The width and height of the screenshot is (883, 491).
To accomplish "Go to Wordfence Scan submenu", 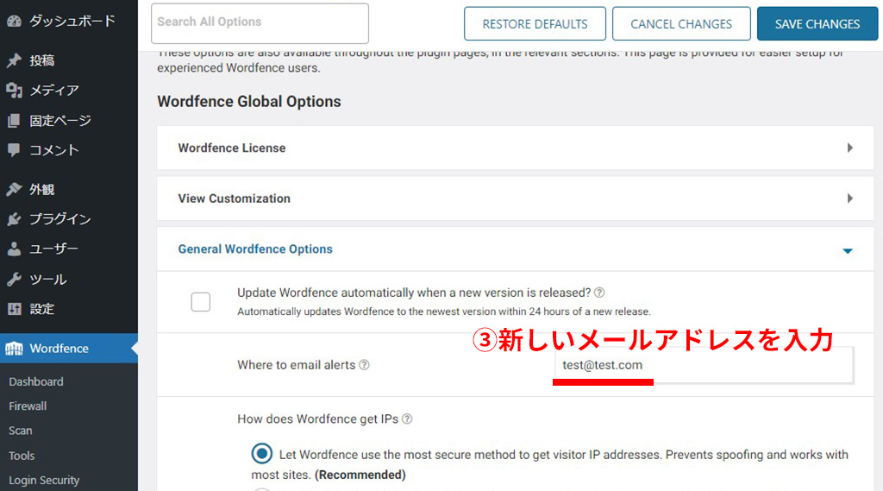I will coord(21,431).
